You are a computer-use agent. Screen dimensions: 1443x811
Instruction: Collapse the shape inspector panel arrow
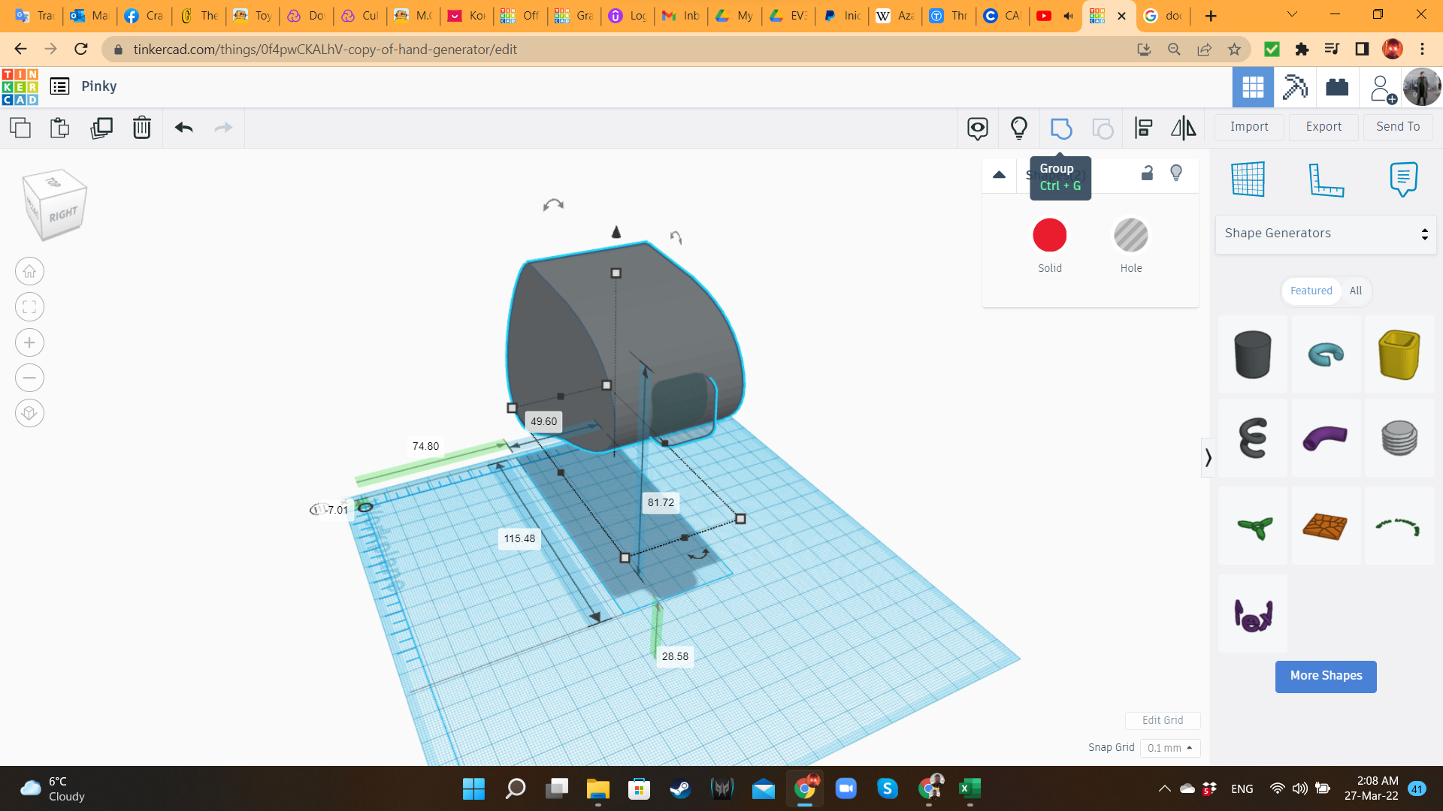pos(999,175)
